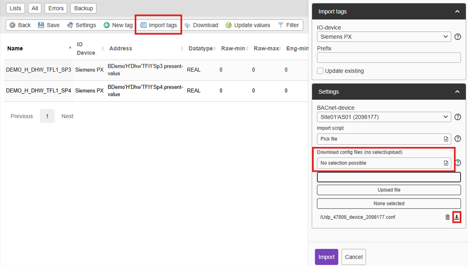This screenshot has width=468, height=266.
Task: Select the DEMO_H_DHW_TFL1_SP3 row name
Action: coord(39,70)
